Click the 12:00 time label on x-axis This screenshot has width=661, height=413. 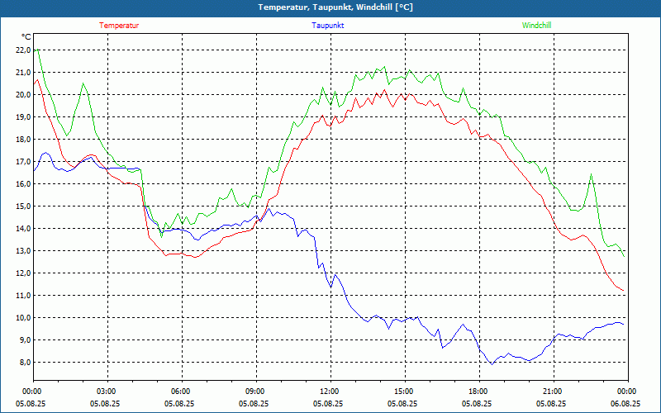330,392
